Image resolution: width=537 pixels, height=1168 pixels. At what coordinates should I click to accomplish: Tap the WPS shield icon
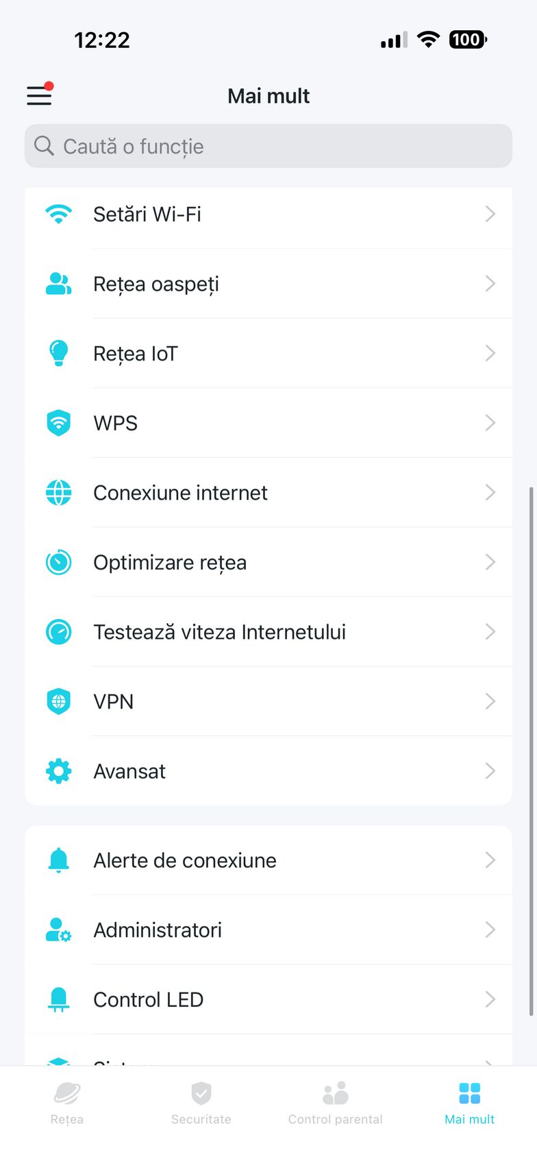[x=59, y=423]
